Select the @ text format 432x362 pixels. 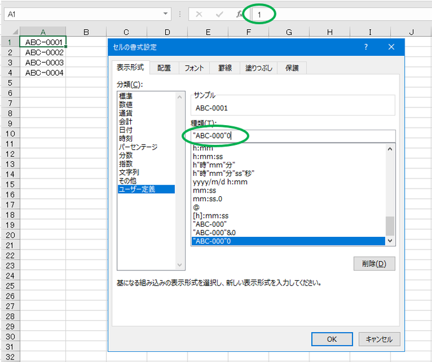pos(288,207)
